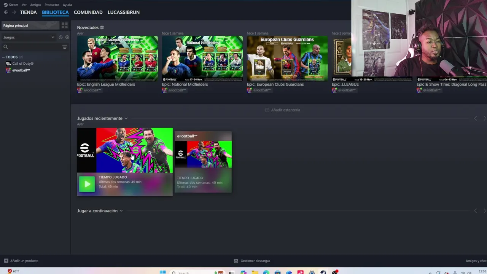Open the collections grid view icon

pyautogui.click(x=65, y=25)
